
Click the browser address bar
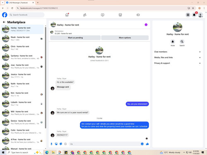(x=102, y=8)
